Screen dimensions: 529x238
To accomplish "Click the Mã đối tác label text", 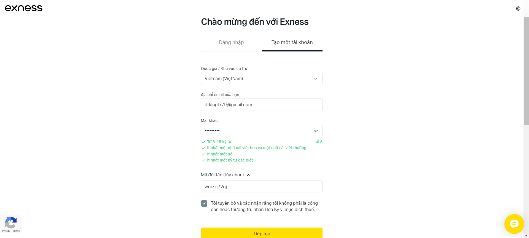I will coord(222,175).
